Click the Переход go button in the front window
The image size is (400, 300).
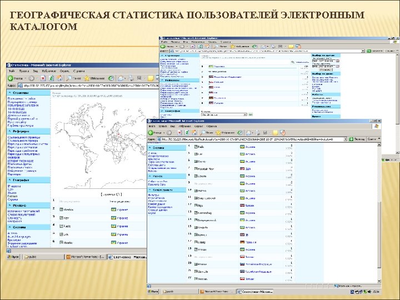click(x=357, y=139)
